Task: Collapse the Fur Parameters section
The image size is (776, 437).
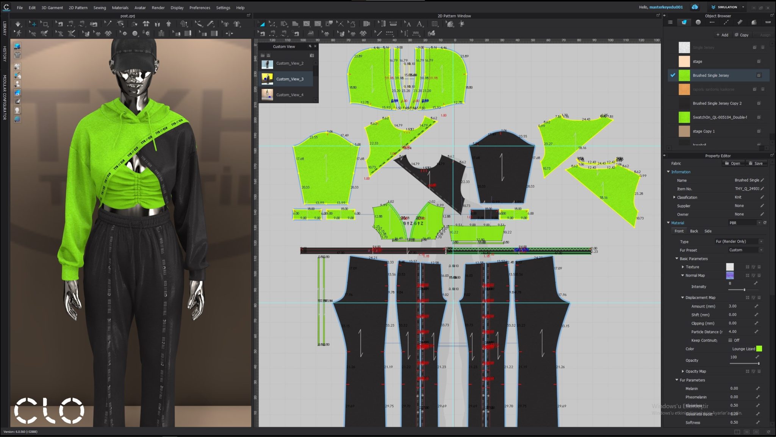Action: click(678, 380)
